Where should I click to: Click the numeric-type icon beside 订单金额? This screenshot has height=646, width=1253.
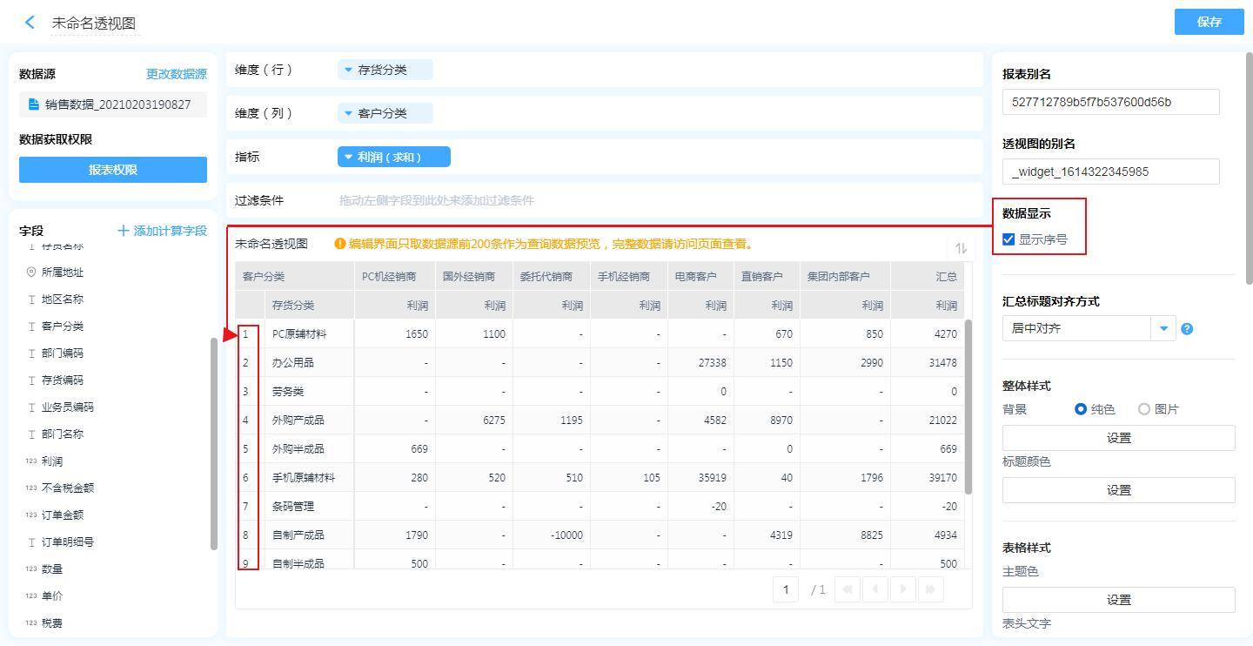31,515
